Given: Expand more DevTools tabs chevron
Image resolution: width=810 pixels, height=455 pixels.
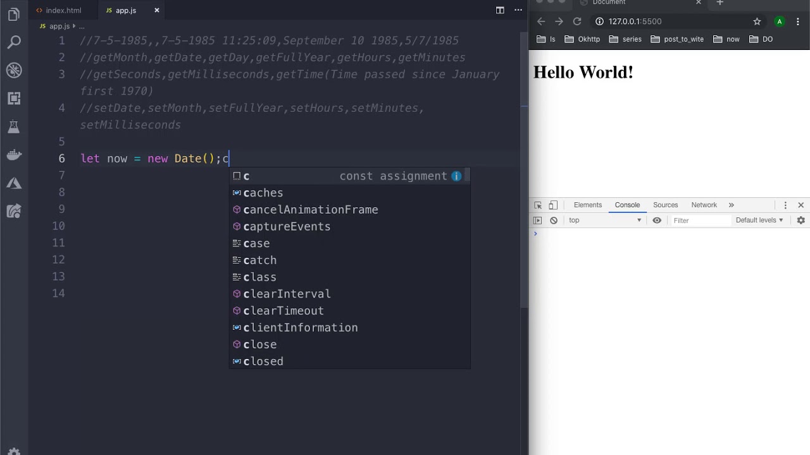Looking at the screenshot, I should tap(731, 205).
